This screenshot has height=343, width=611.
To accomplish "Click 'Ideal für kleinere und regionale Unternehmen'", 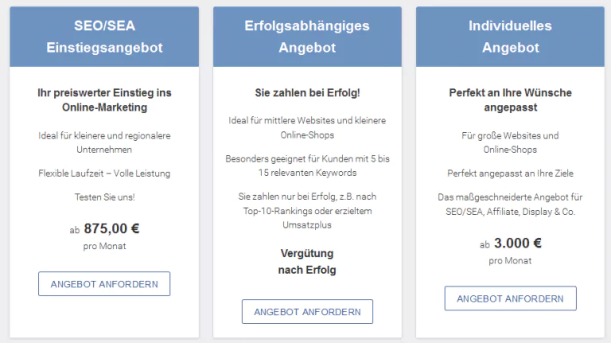I will pyautogui.click(x=104, y=142).
